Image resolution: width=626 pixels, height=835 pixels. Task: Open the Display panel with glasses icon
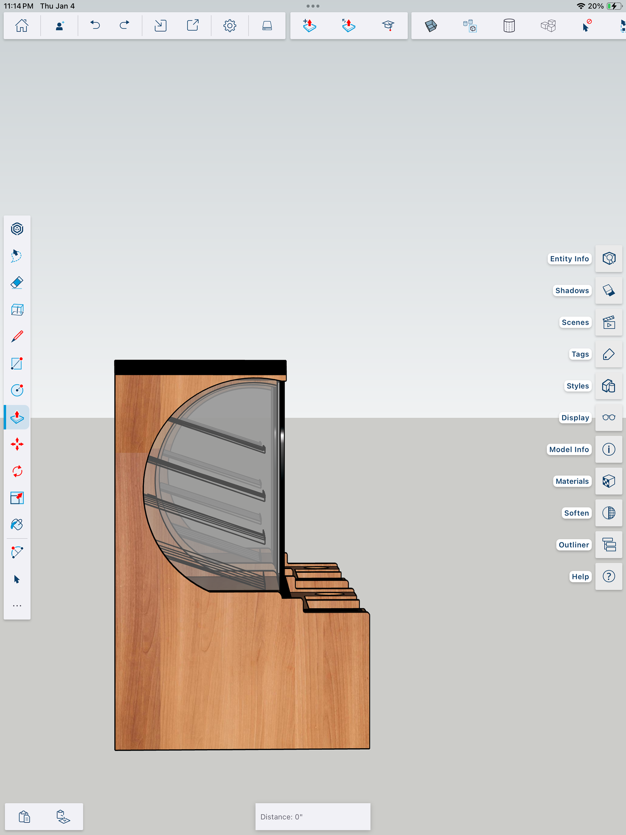tap(608, 417)
